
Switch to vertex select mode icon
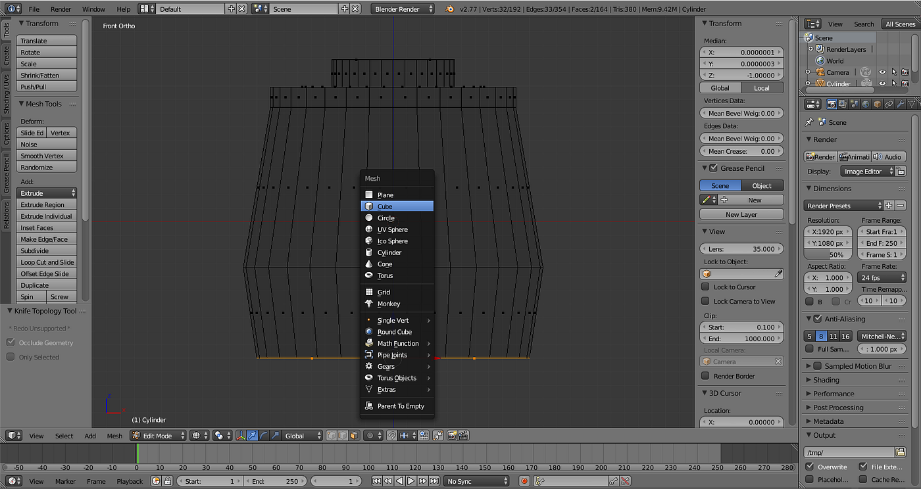[x=332, y=436]
